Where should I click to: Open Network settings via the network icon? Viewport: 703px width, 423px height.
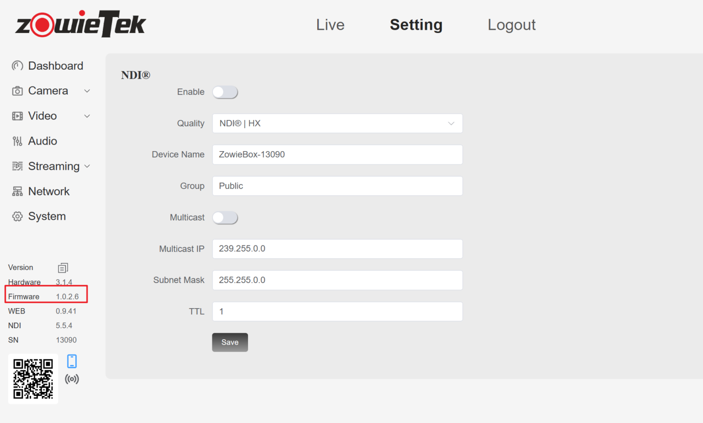tap(17, 191)
